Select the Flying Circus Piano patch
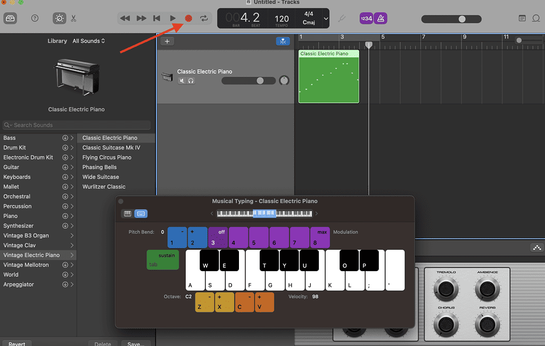The width and height of the screenshot is (545, 346). click(x=107, y=157)
